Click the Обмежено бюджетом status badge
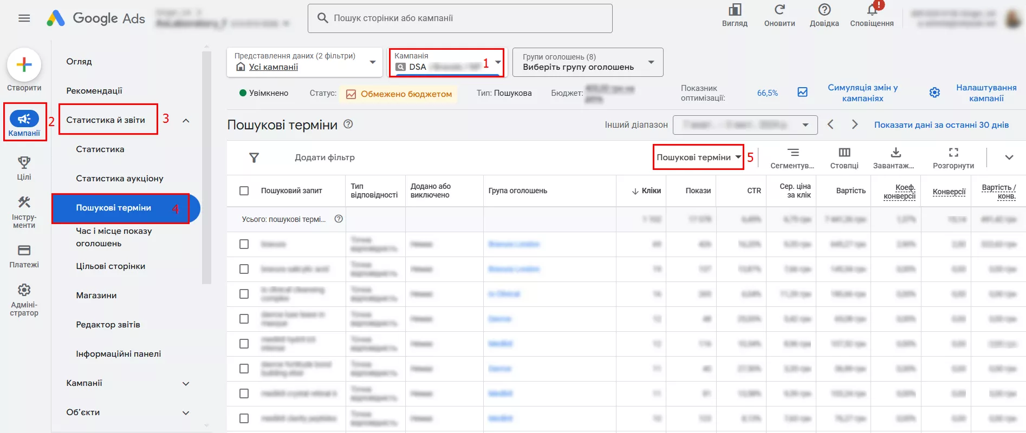 [x=399, y=94]
